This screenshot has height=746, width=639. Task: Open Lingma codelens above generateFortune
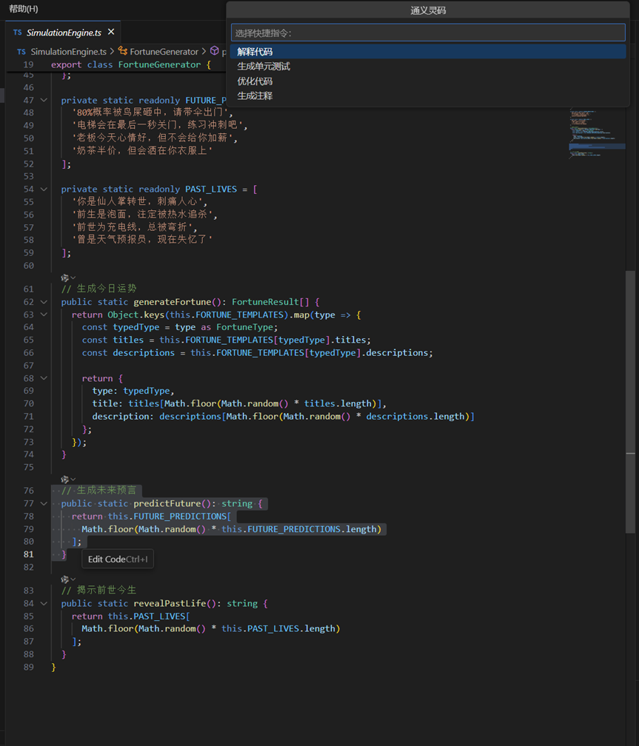(68, 278)
